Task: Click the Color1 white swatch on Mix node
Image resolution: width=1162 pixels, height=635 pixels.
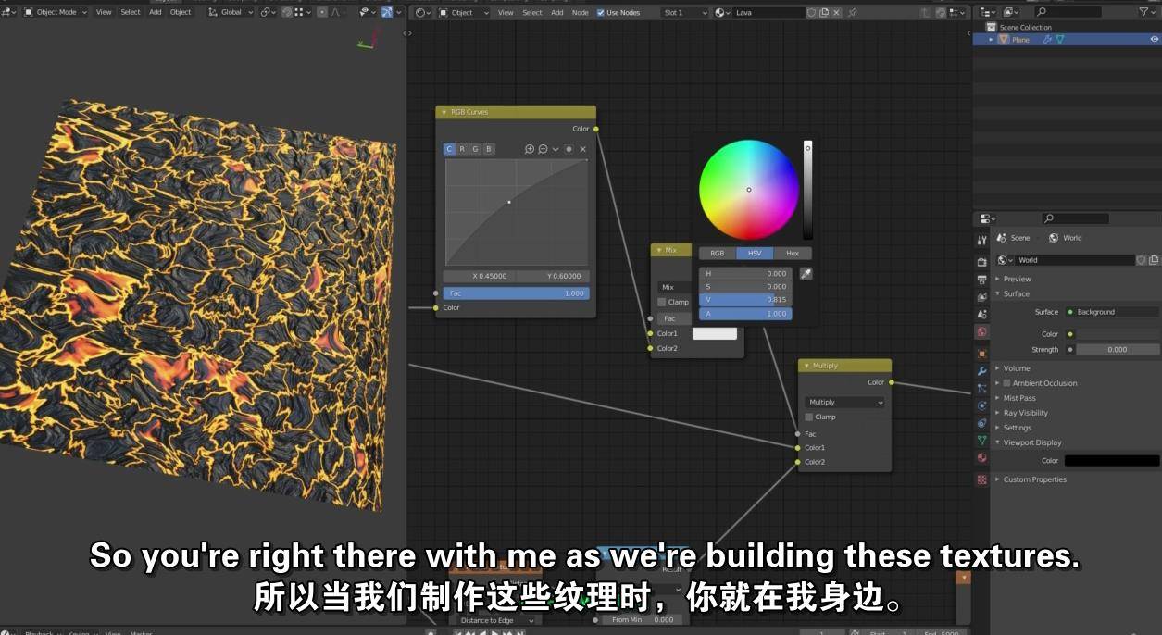Action: [x=715, y=333]
